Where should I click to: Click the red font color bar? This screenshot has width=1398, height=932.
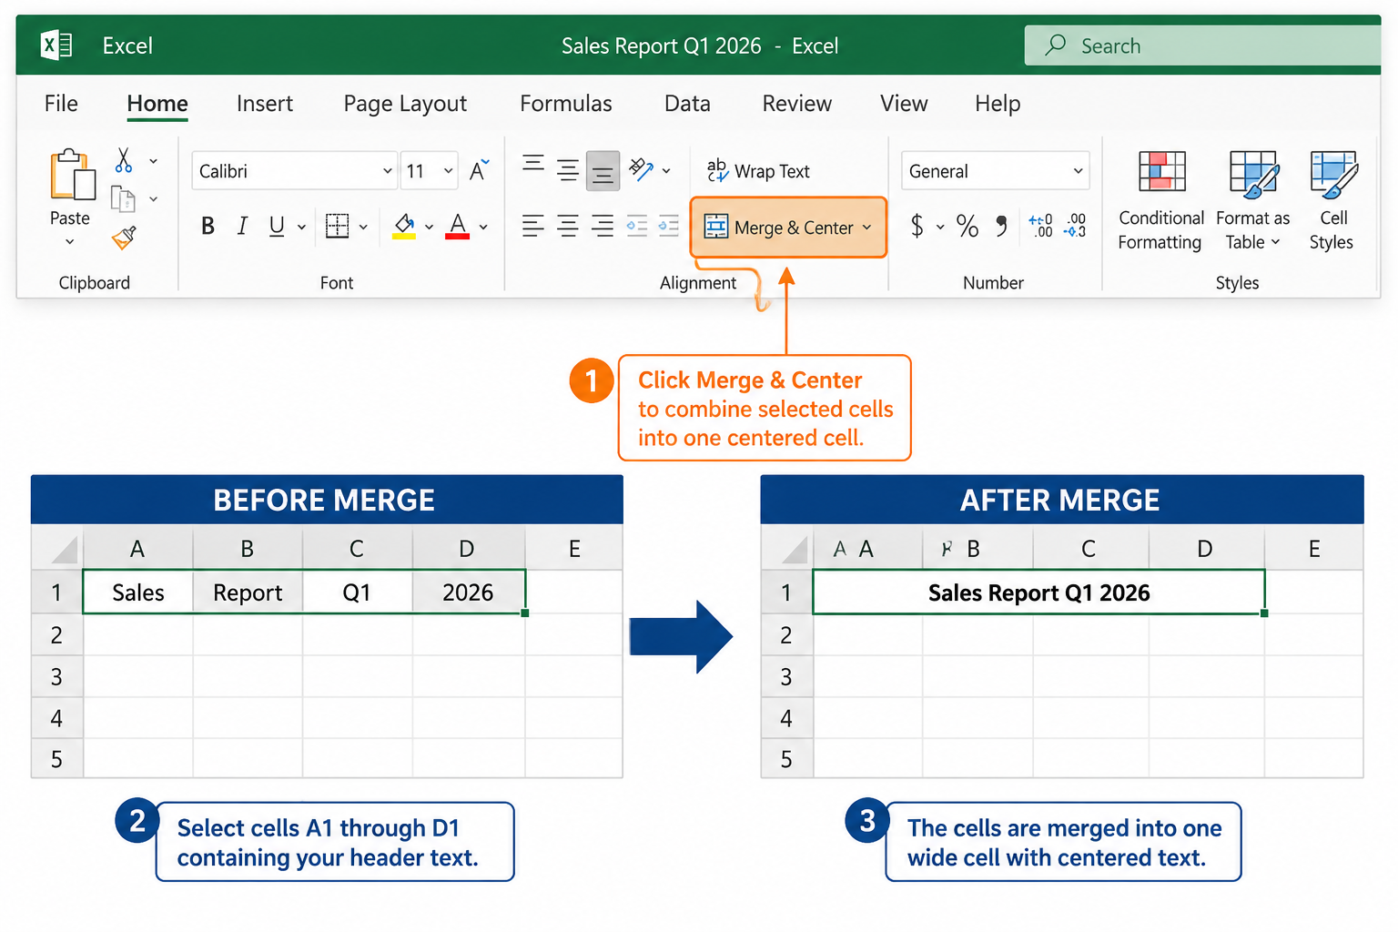click(458, 237)
